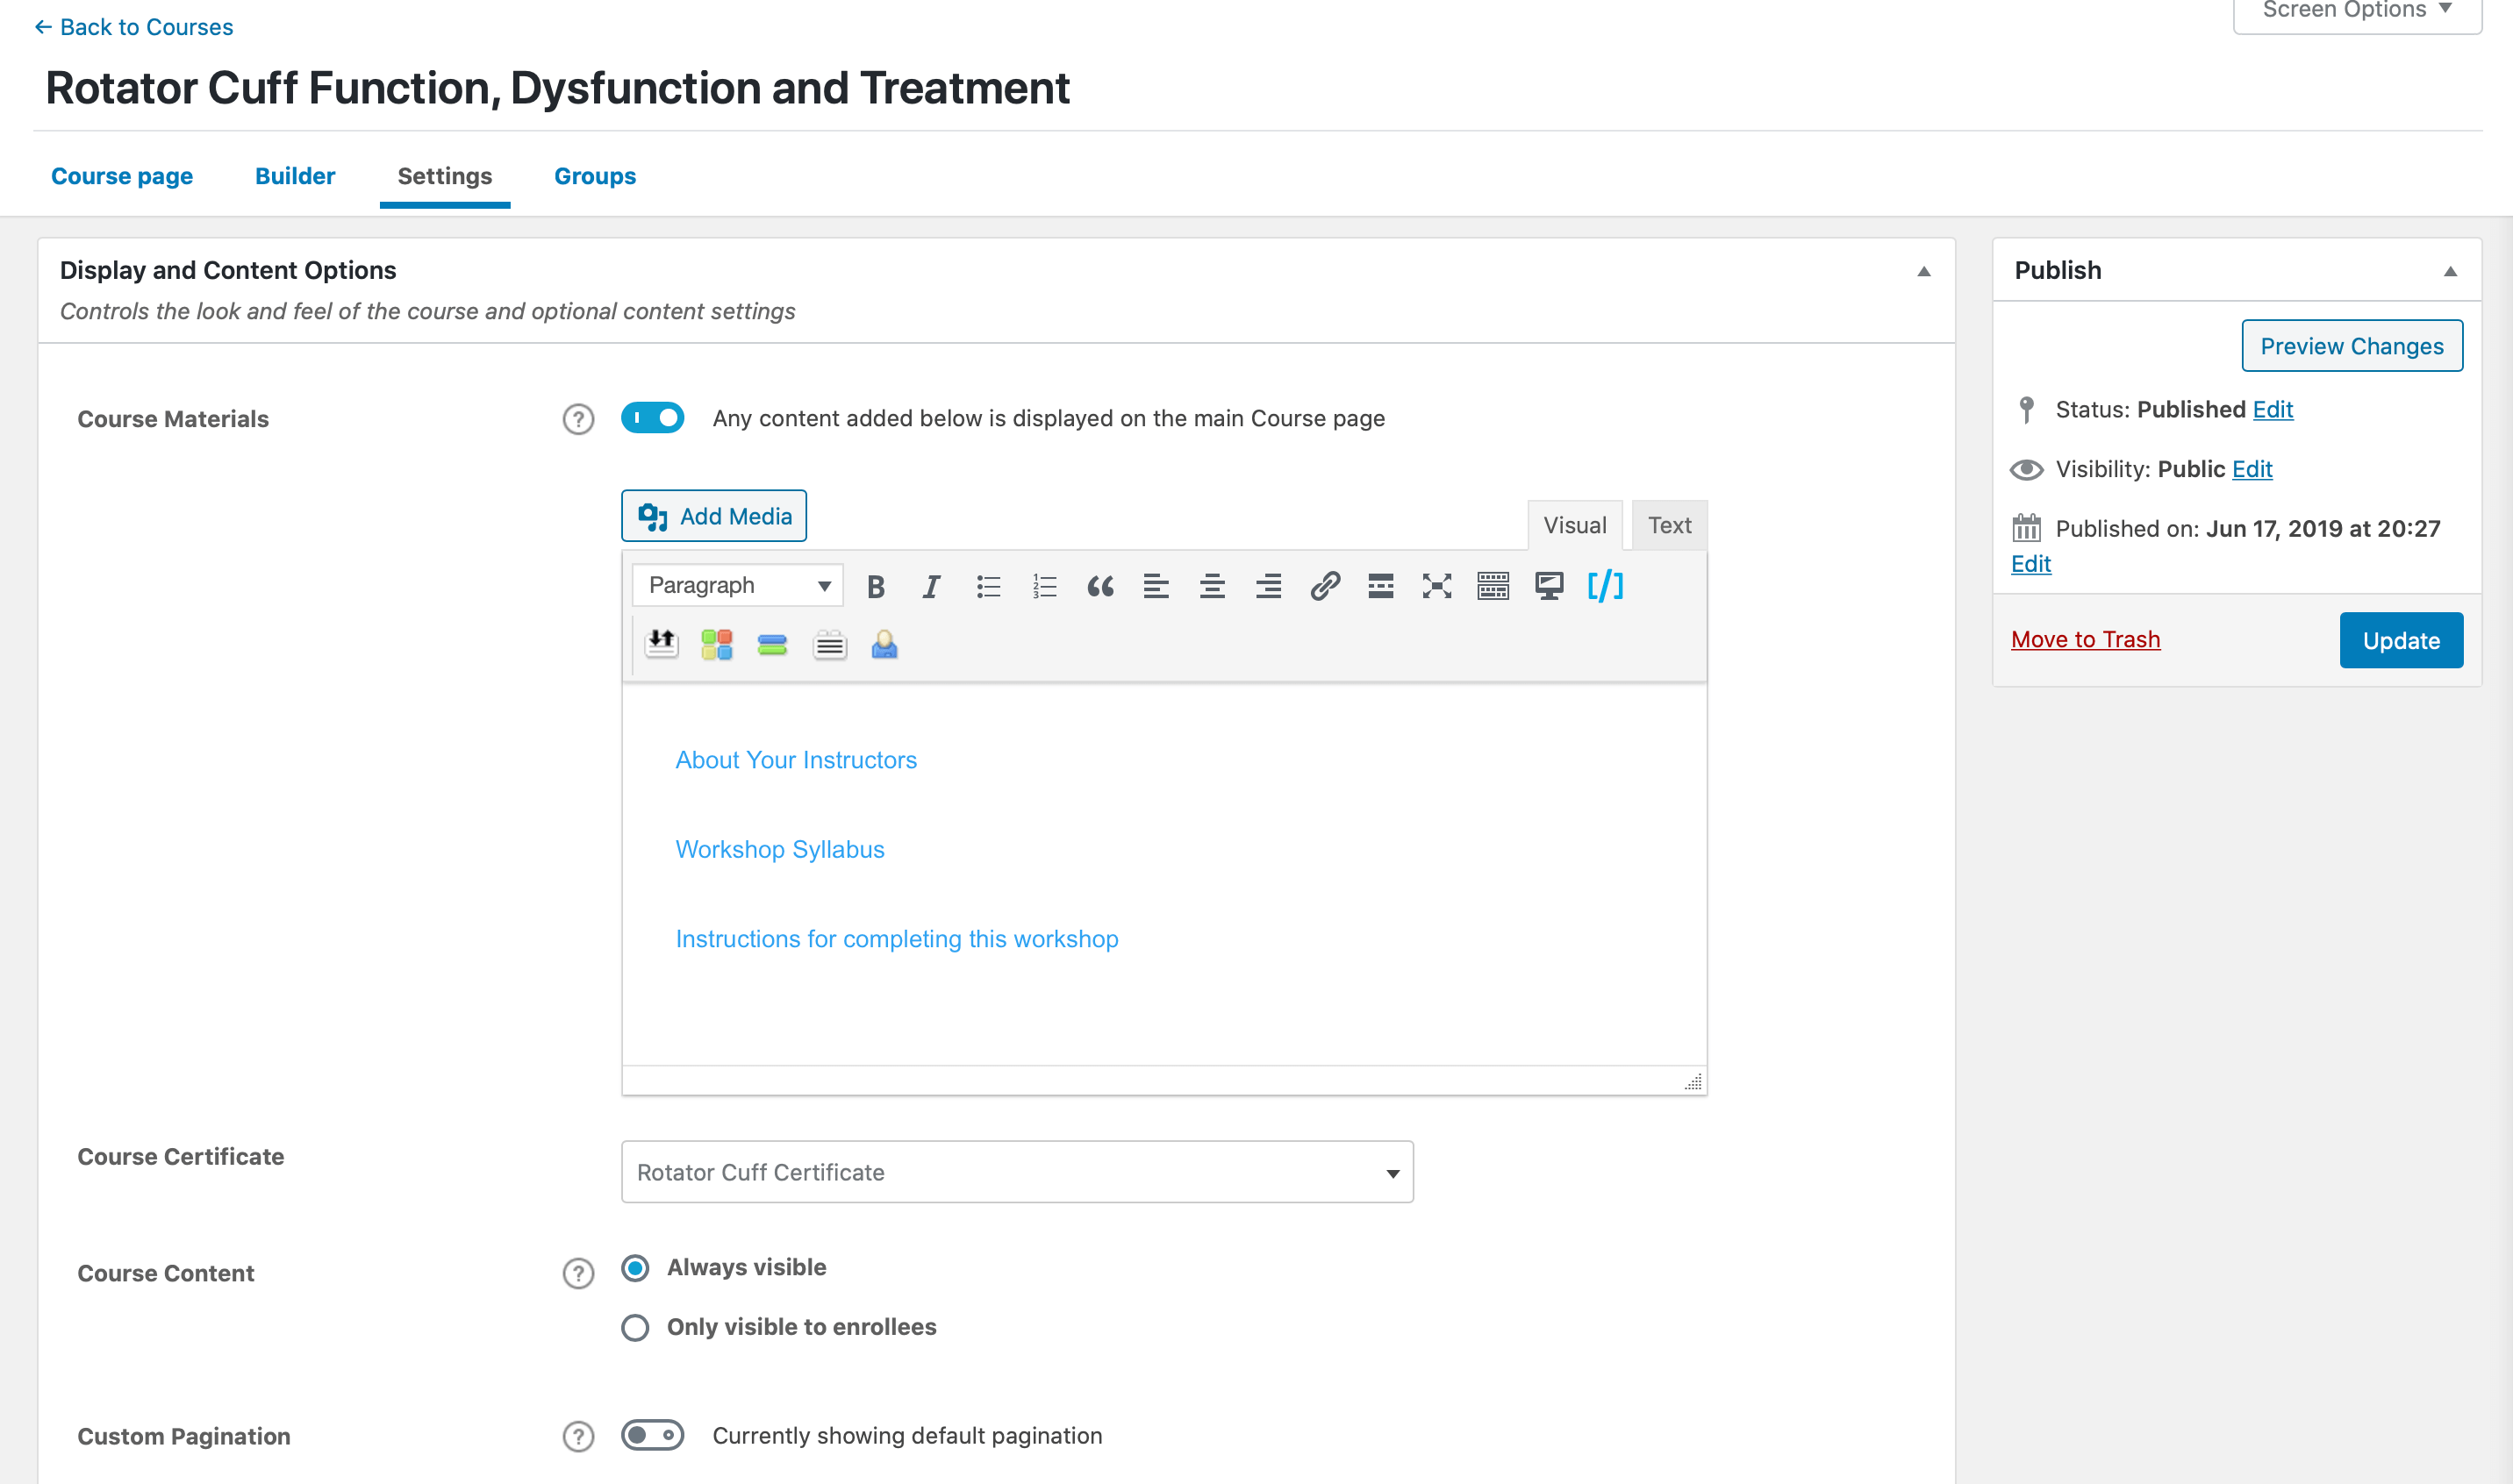Select Always visible radio option
Viewport: 2513px width, 1484px height.
click(635, 1268)
